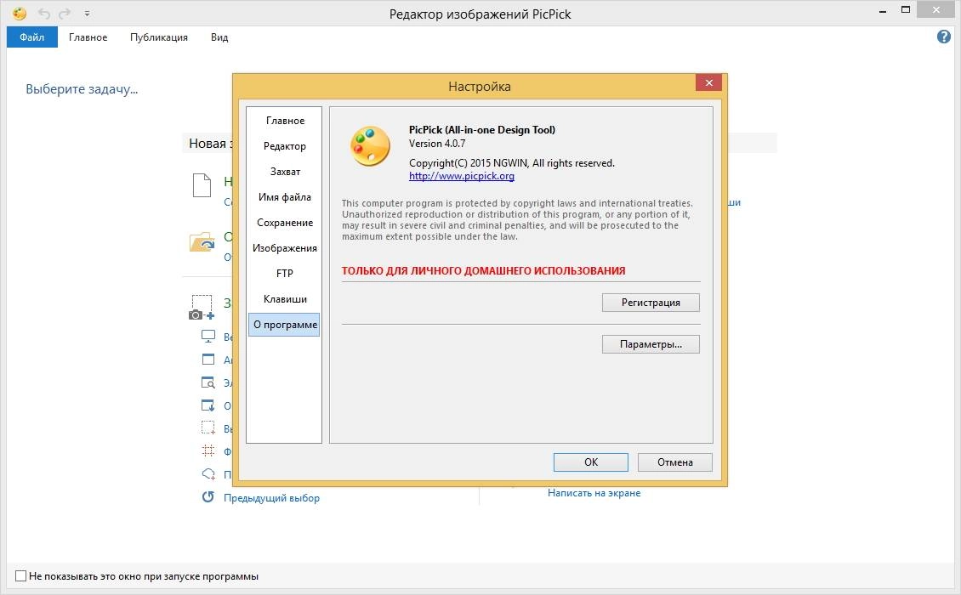Click the new blank document icon
The height and width of the screenshot is (595, 961).
coord(202,185)
